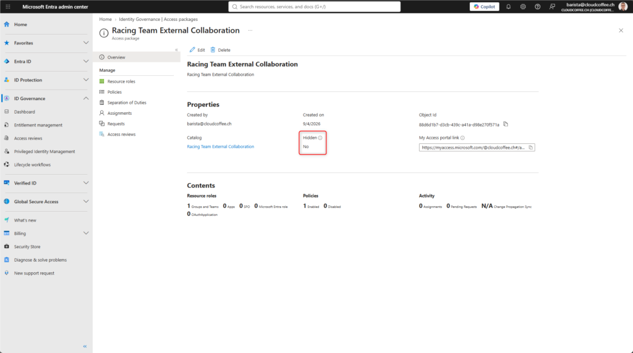Viewport: 633px width, 353px height.
Task: Click the 9/4/2026 created date
Action: click(x=312, y=123)
